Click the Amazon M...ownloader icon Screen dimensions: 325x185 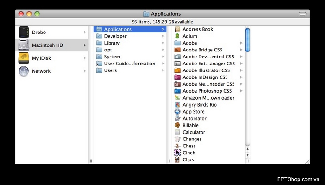click(177, 98)
